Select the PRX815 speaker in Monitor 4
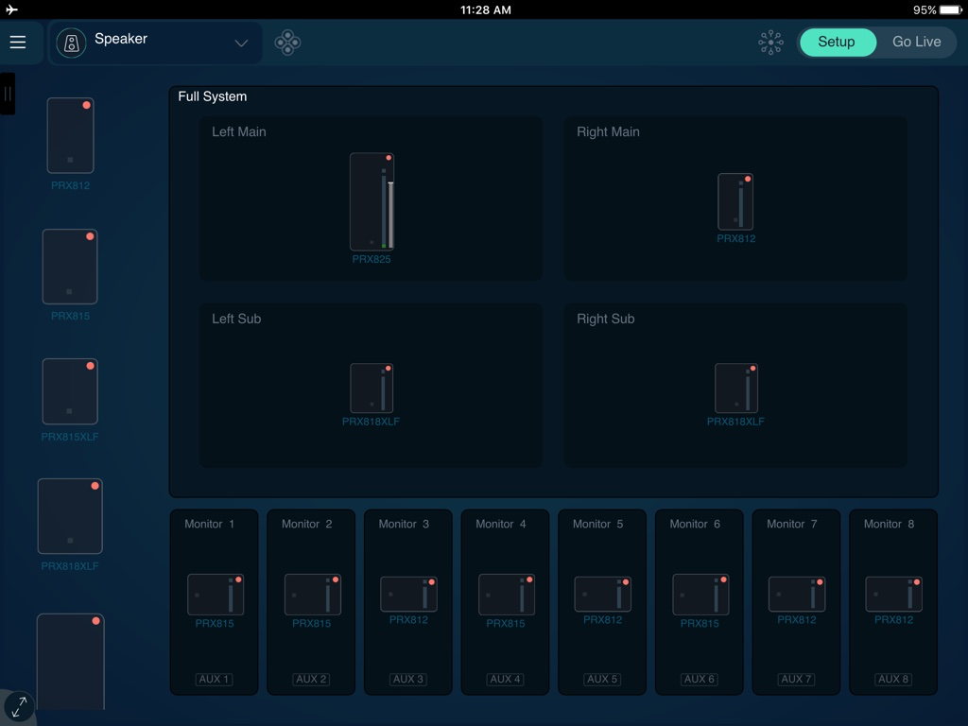Image resolution: width=968 pixels, height=726 pixels. click(507, 595)
